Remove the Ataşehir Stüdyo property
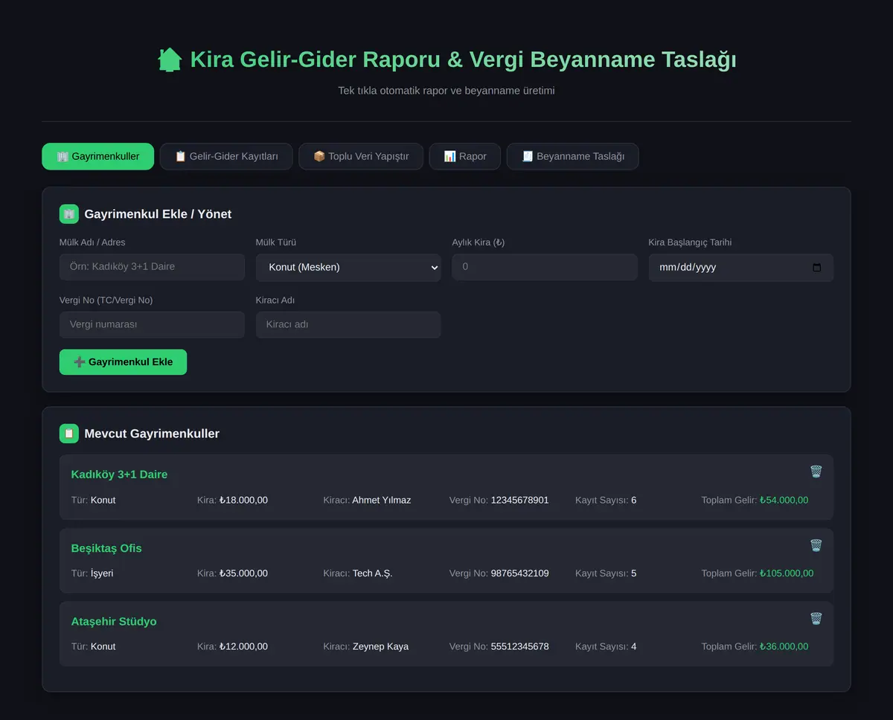893x720 pixels. point(816,618)
